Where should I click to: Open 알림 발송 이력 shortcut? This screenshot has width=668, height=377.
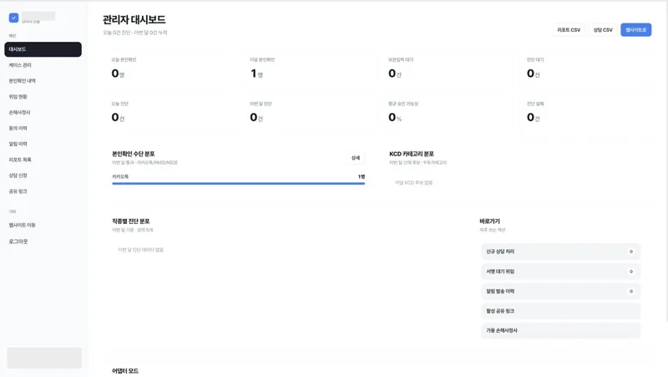pyautogui.click(x=560, y=291)
